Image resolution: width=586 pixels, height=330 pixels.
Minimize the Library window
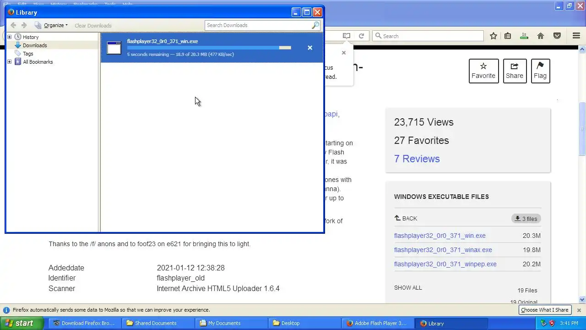click(x=296, y=12)
